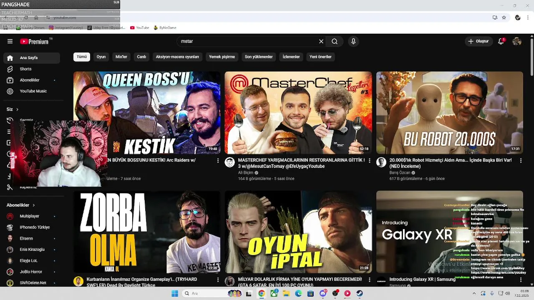This screenshot has height=300, width=534.
Task: Open the more options for the Dead By Daylight video
Action: point(218,280)
